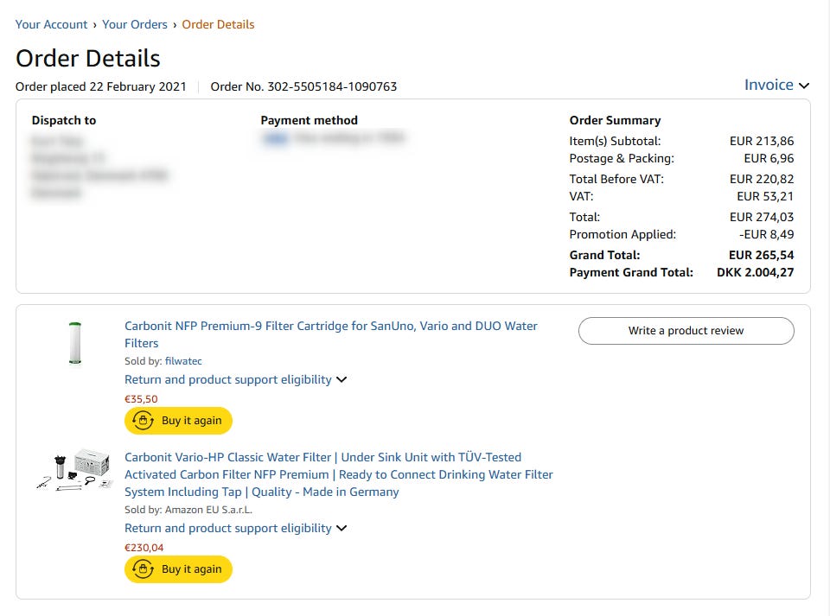The image size is (830, 616).
Task: Click the blurred payment card text
Action: 333,138
